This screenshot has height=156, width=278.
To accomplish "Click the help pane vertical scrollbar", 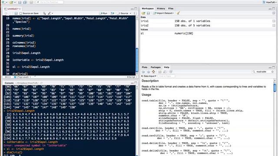I will pos(275,88).
